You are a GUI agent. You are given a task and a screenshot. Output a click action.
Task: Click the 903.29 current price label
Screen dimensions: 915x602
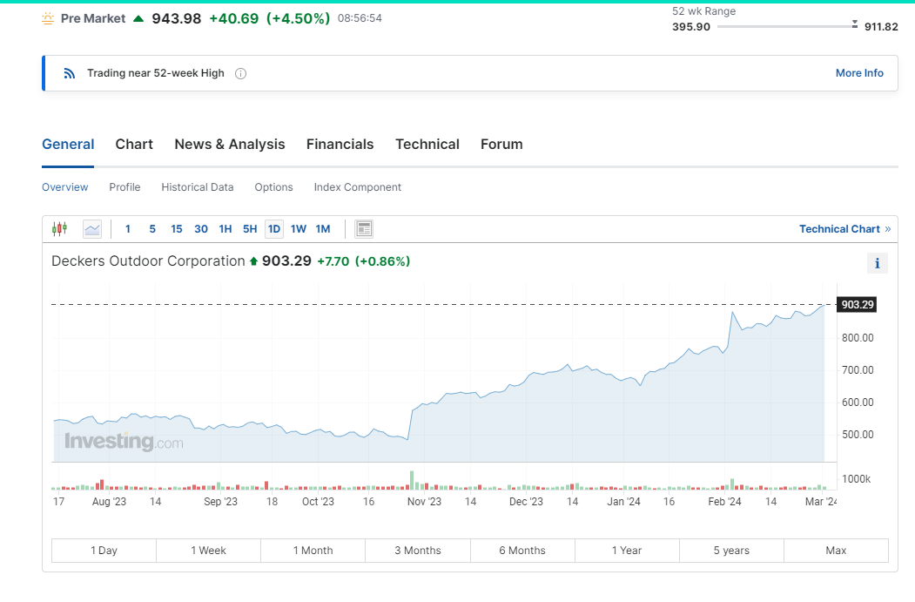858,305
